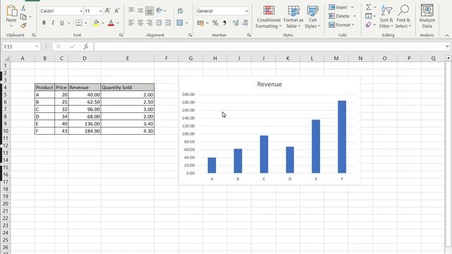Open Alignment dialog box launcher

pos(190,35)
